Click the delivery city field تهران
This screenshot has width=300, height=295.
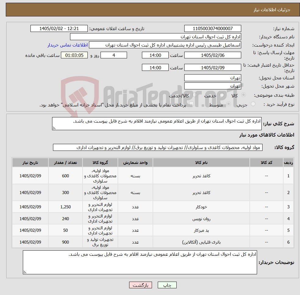click(213, 86)
